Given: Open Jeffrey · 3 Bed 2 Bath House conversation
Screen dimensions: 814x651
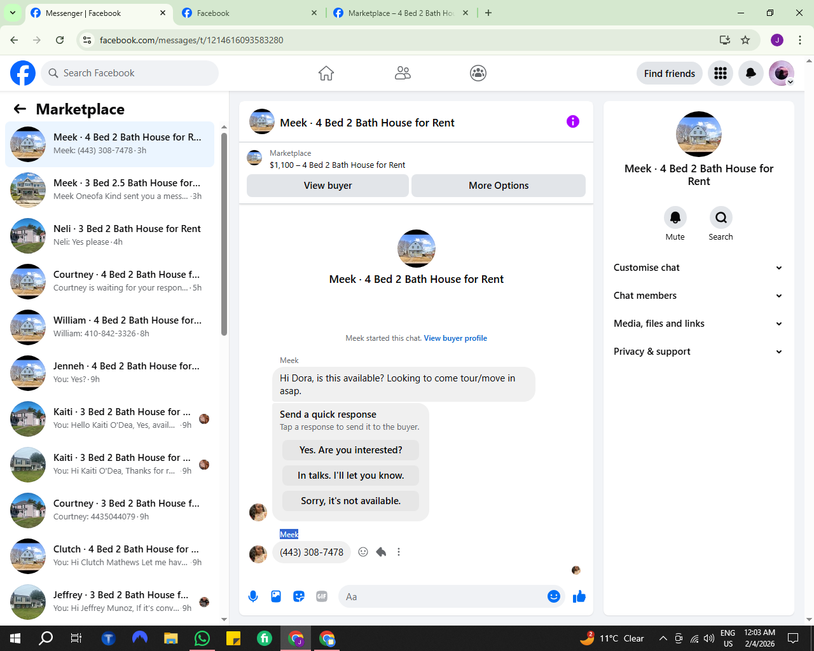Looking at the screenshot, I should tap(109, 602).
